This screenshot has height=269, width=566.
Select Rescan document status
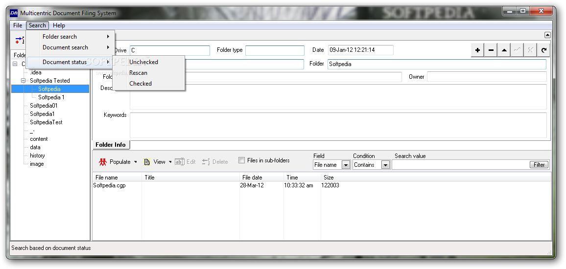point(149,73)
